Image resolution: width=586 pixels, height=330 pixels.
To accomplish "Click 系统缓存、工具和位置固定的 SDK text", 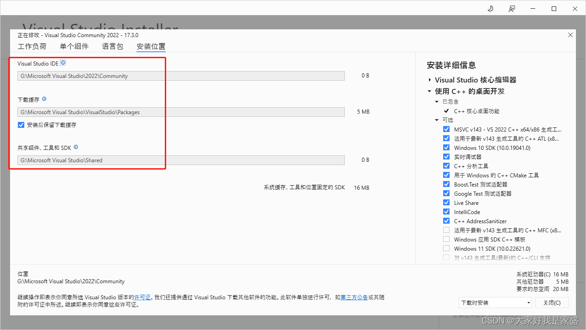I will (x=304, y=187).
